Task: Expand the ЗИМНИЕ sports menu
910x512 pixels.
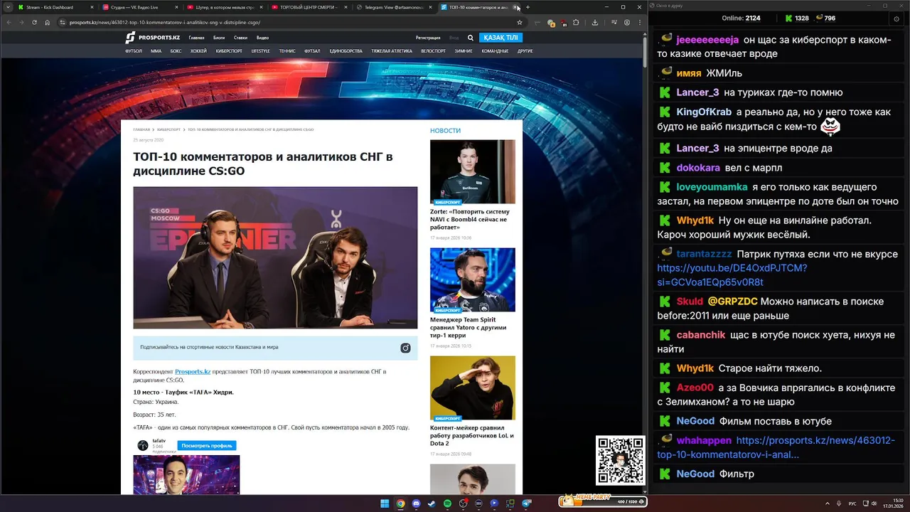Action: coord(464,51)
